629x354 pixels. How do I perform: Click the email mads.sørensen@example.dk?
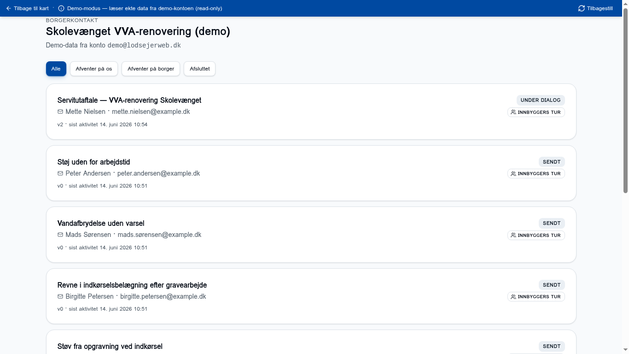[x=159, y=235]
